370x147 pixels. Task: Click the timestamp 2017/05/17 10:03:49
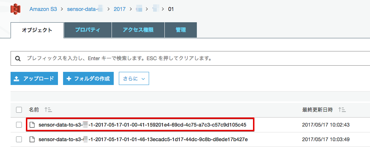click(326, 139)
